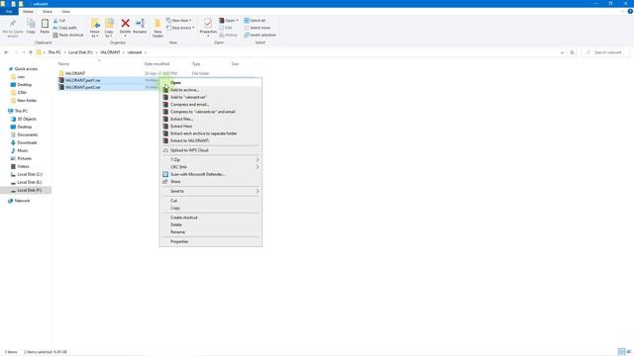Click the Up one level arrow
Screen dimensions: 634x356
coord(31,52)
